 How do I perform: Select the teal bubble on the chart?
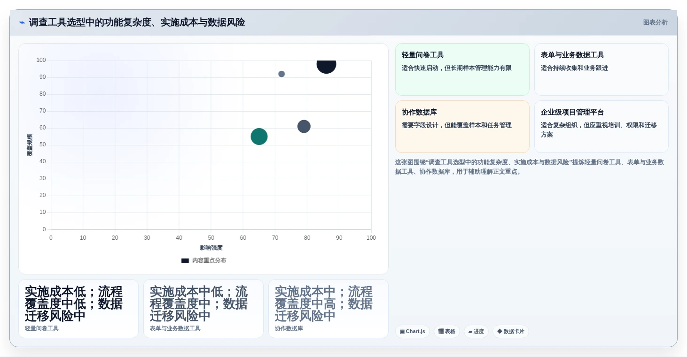(259, 137)
